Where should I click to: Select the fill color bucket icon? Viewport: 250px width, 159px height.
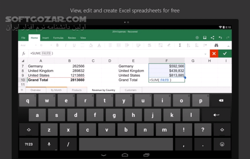click(91, 45)
